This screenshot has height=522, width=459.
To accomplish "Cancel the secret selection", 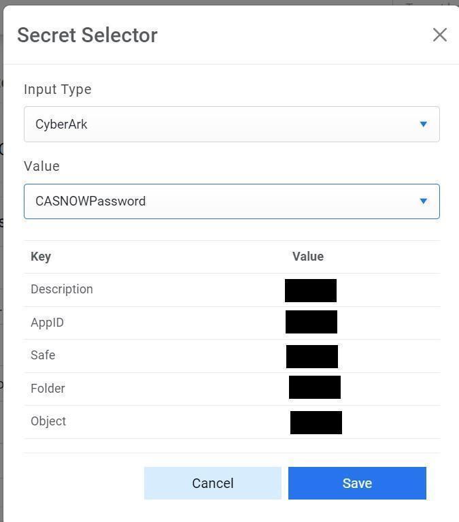I will [212, 483].
